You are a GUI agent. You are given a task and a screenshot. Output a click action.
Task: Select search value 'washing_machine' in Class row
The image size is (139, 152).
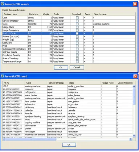click(x=114, y=24)
